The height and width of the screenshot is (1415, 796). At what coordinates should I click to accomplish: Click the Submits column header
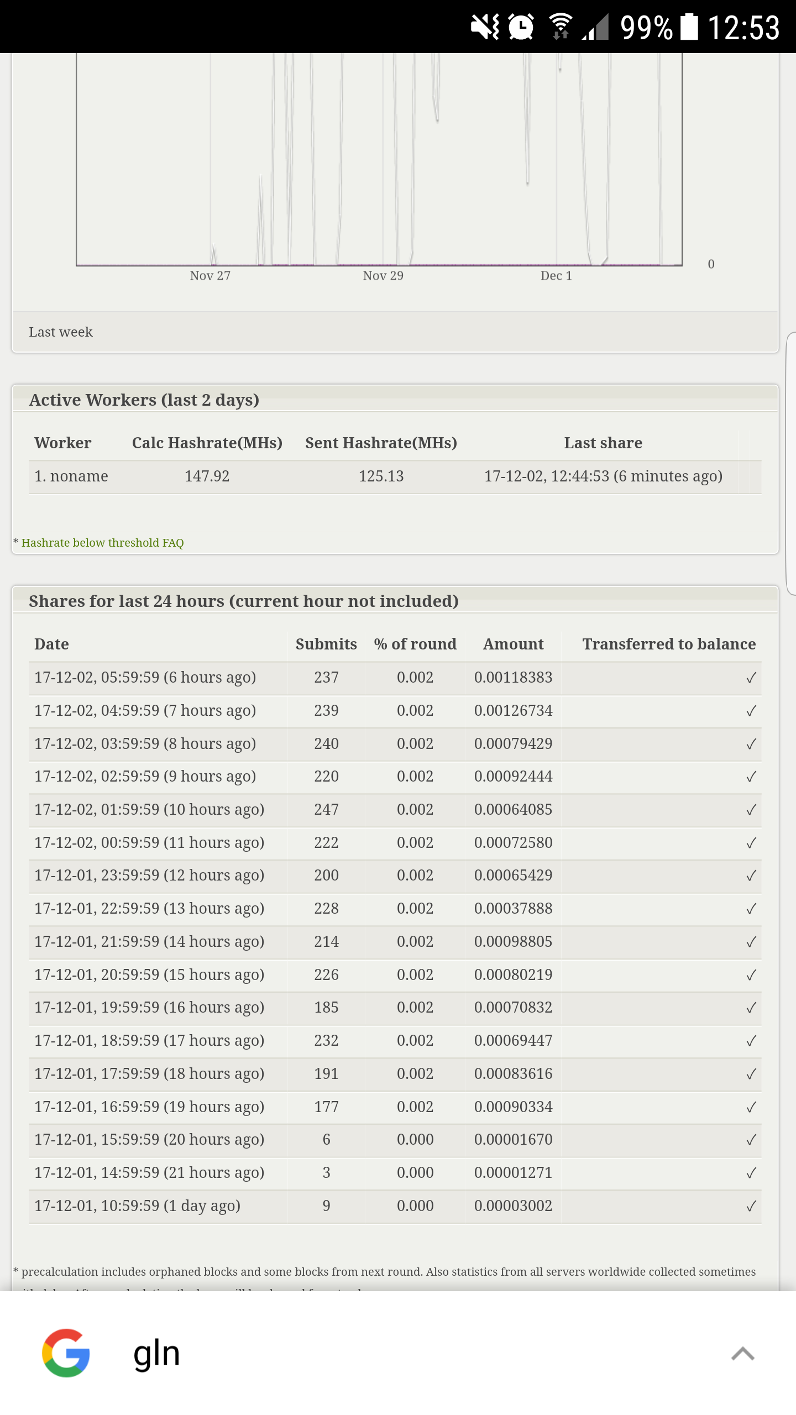click(326, 644)
